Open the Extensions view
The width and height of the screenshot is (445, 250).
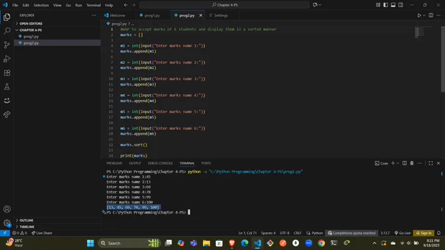pos(7,72)
